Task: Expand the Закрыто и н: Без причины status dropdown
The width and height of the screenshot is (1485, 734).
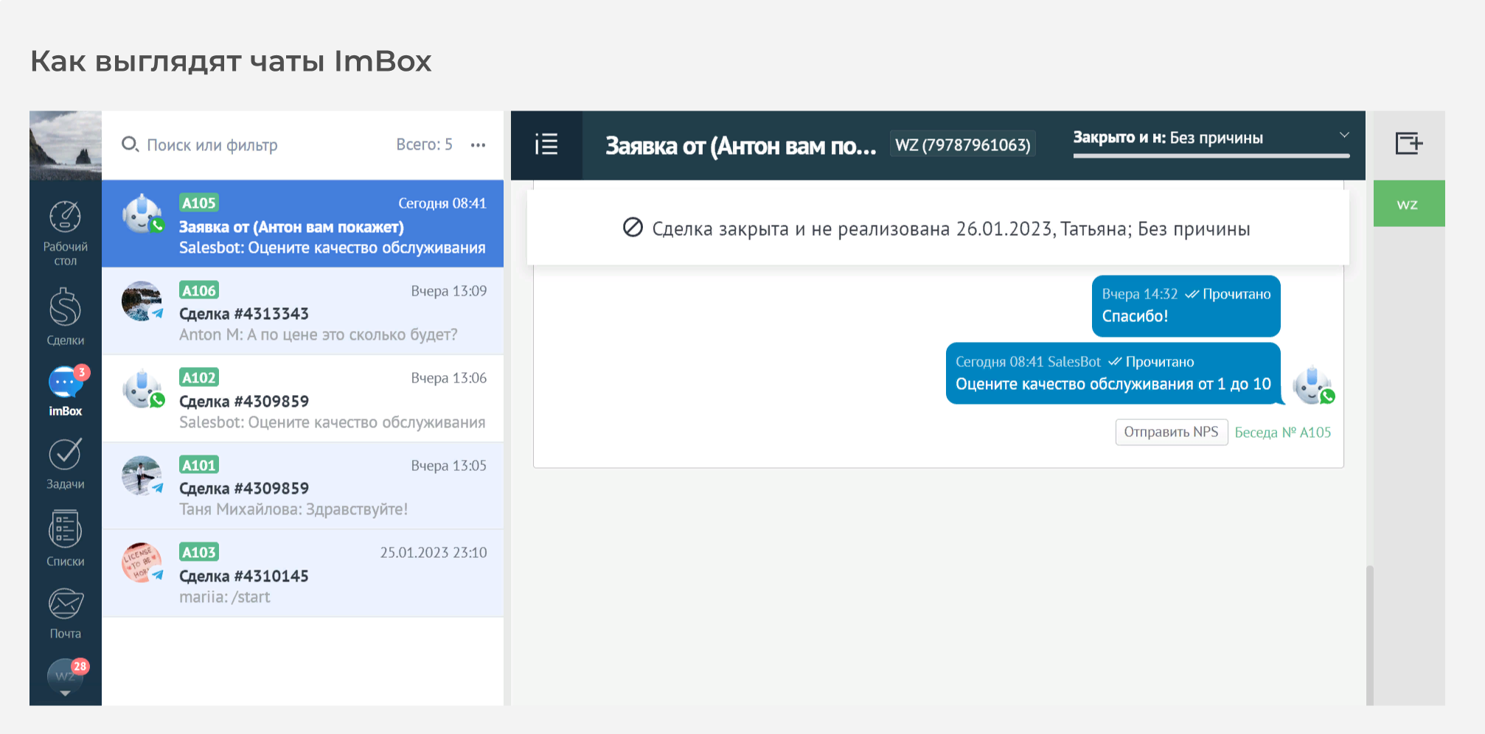Action: pos(1343,136)
